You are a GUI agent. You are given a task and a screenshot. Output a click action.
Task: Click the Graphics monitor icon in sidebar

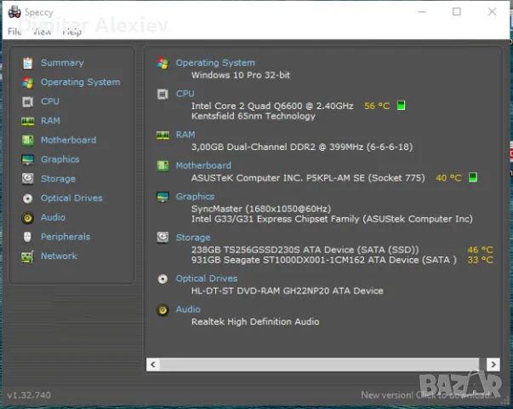point(27,159)
